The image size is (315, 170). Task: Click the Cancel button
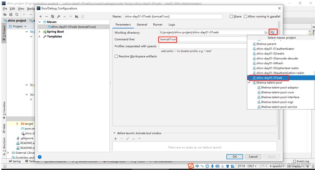253,157
